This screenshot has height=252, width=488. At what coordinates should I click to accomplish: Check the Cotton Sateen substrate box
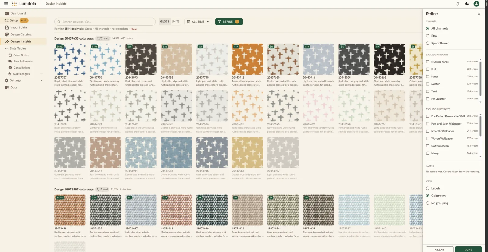[428, 146]
